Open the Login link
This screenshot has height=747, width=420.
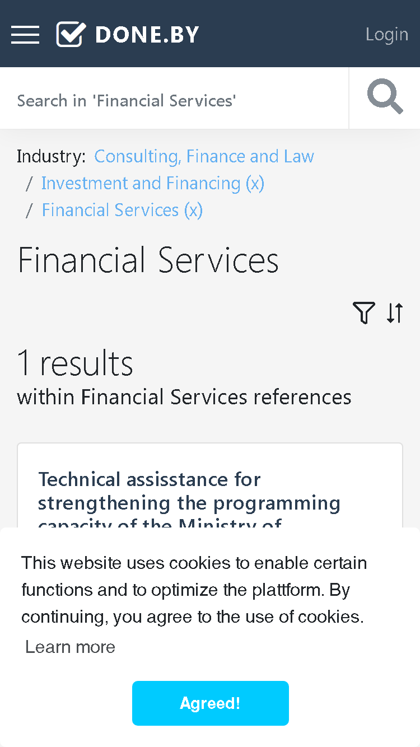click(387, 34)
